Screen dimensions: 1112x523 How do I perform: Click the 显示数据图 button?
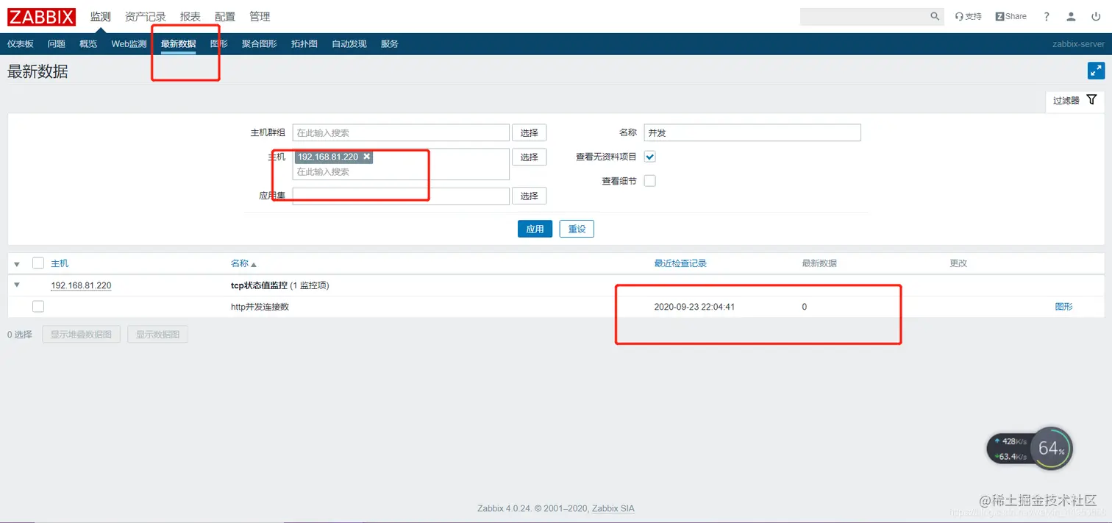(x=158, y=335)
